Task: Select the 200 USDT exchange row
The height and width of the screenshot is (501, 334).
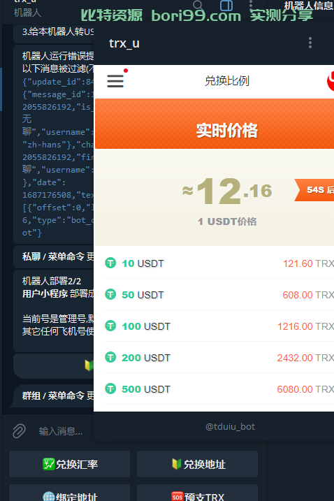Action: [x=219, y=357]
